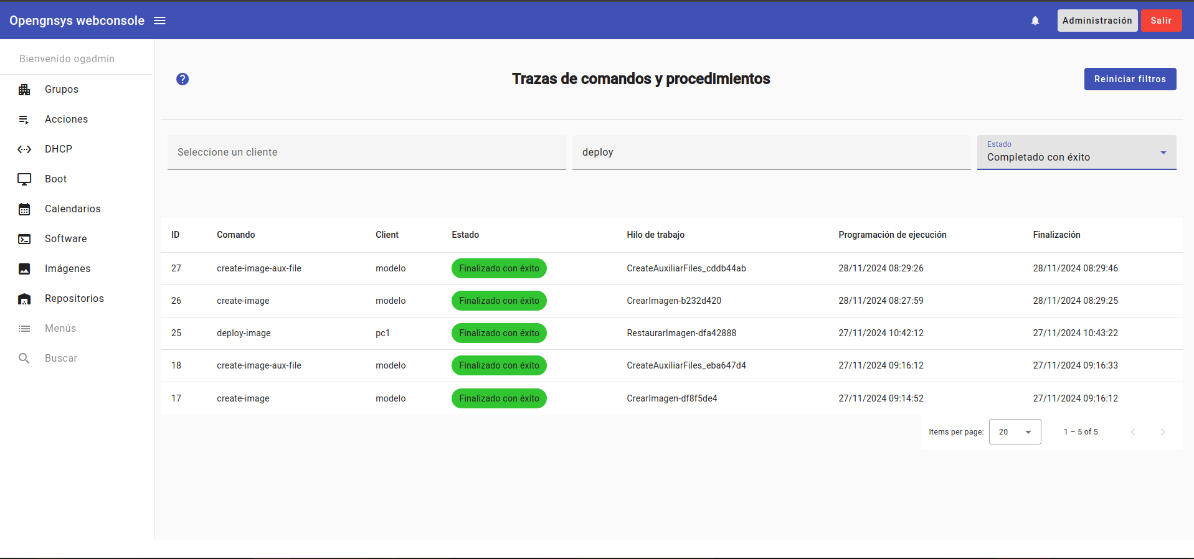1194x559 pixels.
Task: Open Buscar in the sidebar
Action: (60, 359)
